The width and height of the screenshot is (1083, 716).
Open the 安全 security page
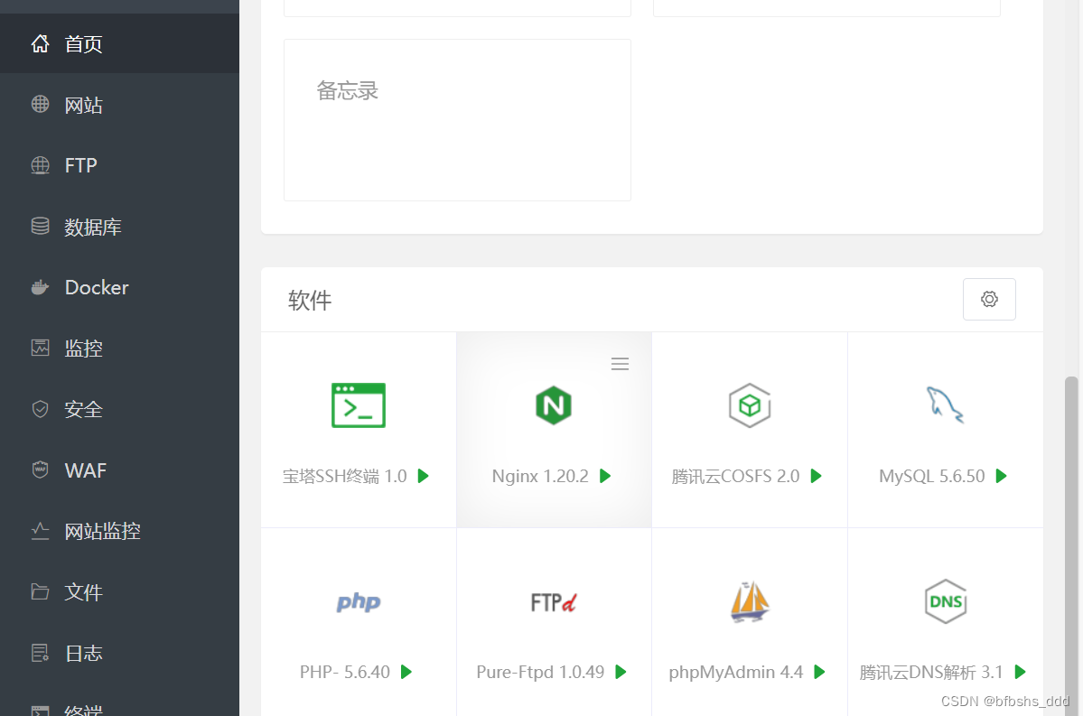(83, 409)
